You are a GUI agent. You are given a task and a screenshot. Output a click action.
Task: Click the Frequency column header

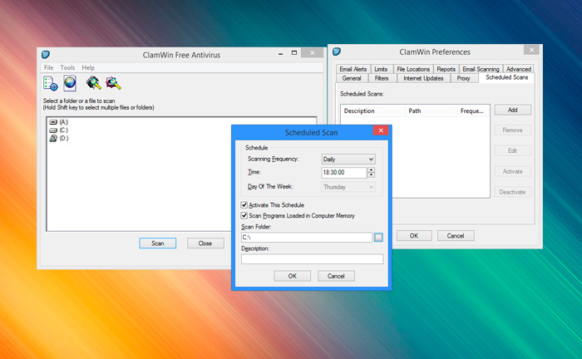(473, 111)
